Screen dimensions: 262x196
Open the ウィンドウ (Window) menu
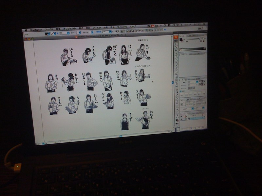pyautogui.click(x=122, y=27)
